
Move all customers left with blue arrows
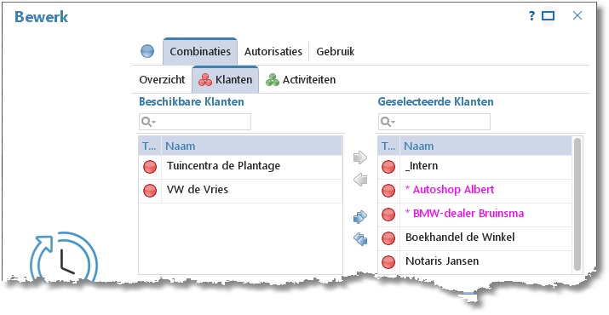[x=360, y=239]
